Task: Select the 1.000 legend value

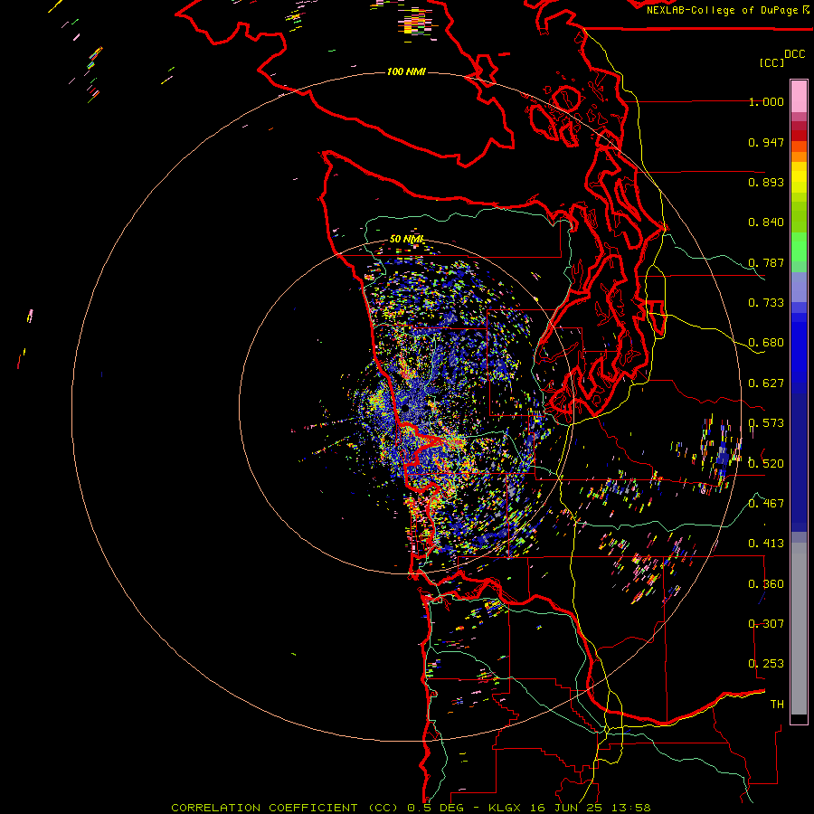Action: pos(766,101)
